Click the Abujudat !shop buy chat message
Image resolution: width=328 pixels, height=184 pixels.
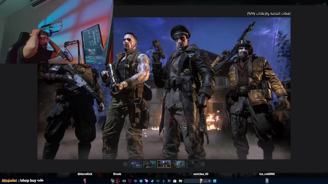point(23,180)
